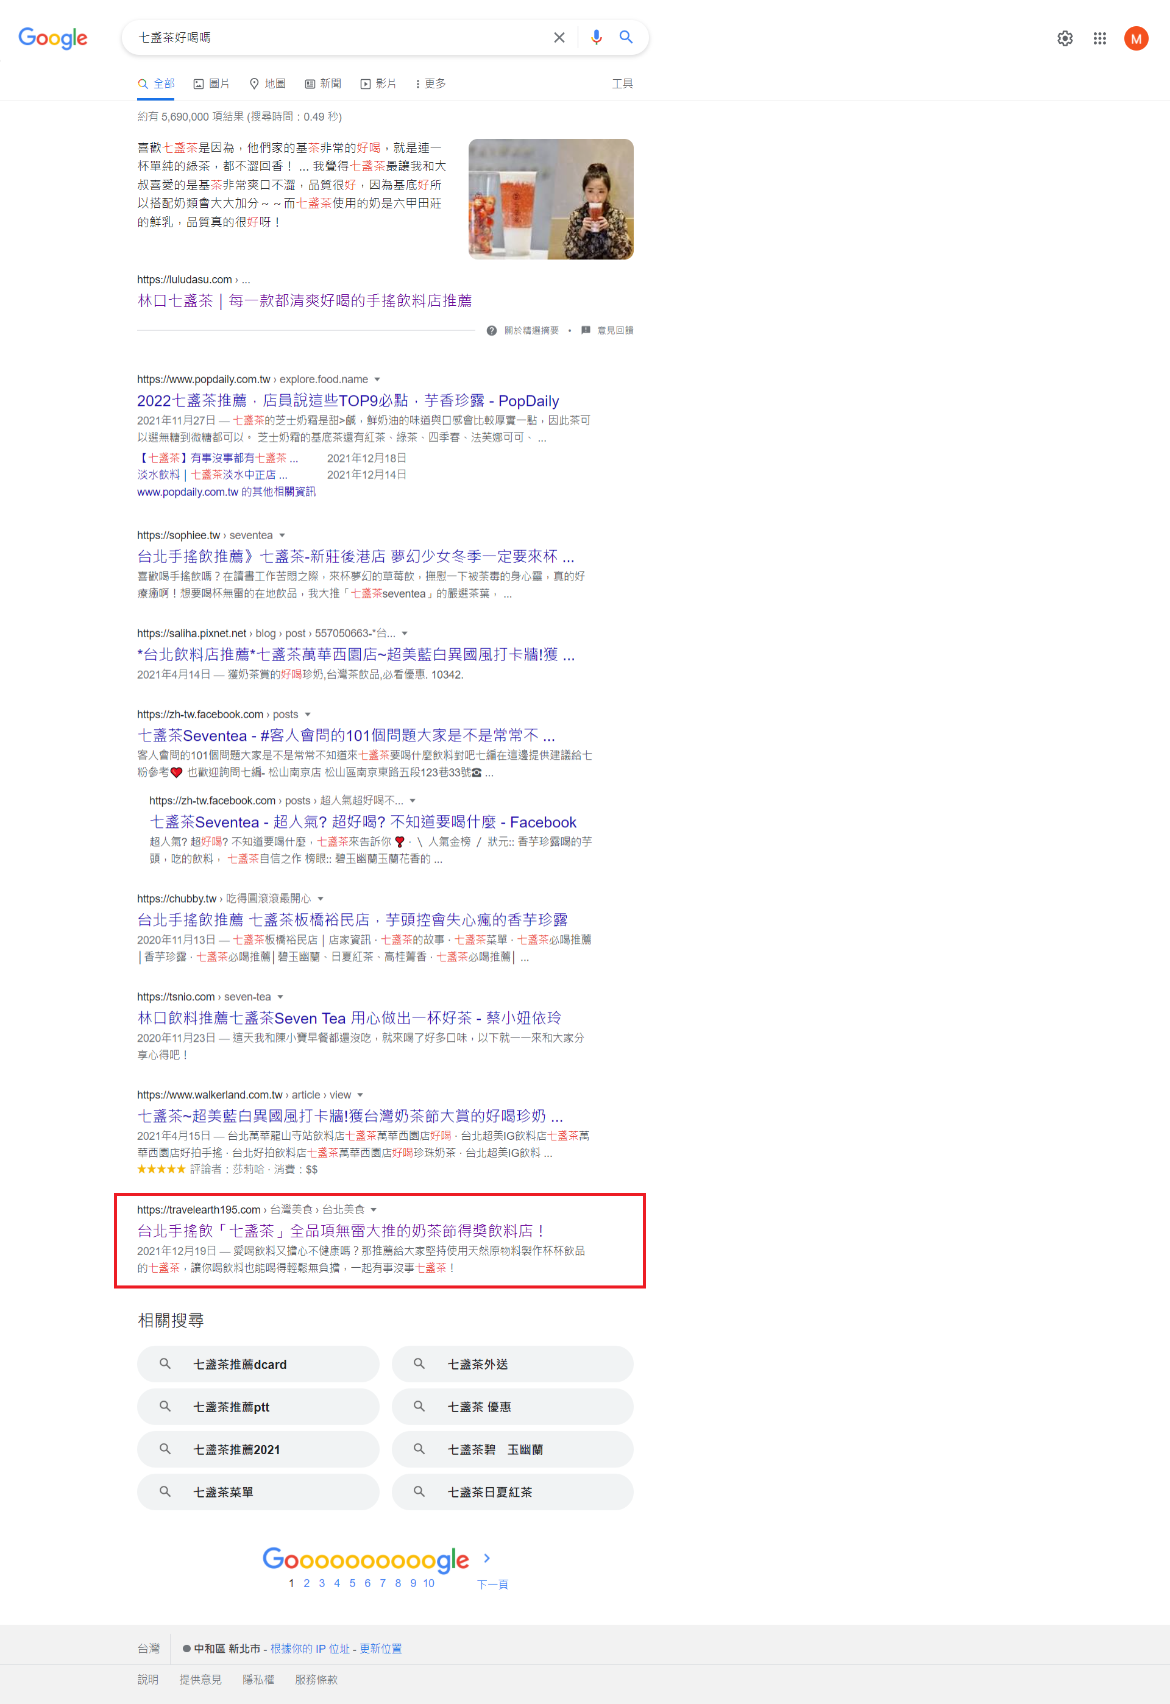1170x1704 pixels.
Task: Open the 2022七盞茶推薦 PopDaily result
Action: click(348, 400)
